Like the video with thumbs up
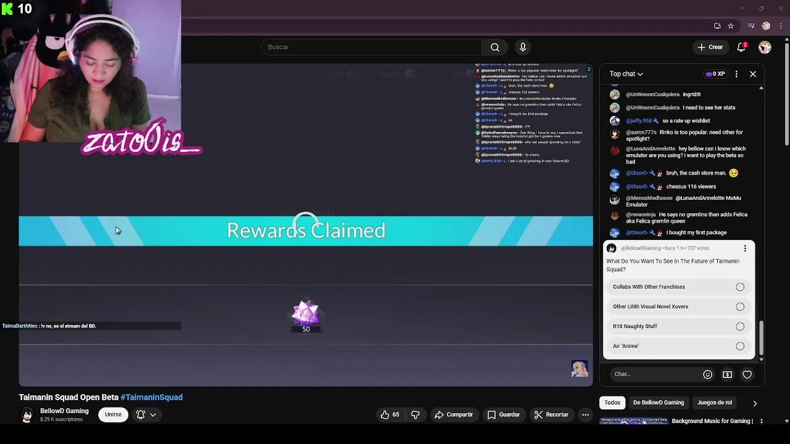Screen dimensions: 790x444 pos(390,414)
